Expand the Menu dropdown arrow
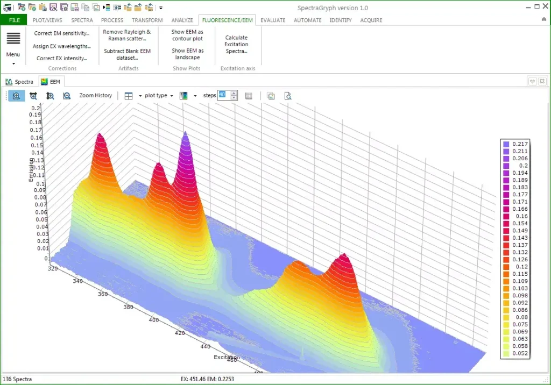Image resolution: width=551 pixels, height=385 pixels. pyautogui.click(x=13, y=63)
